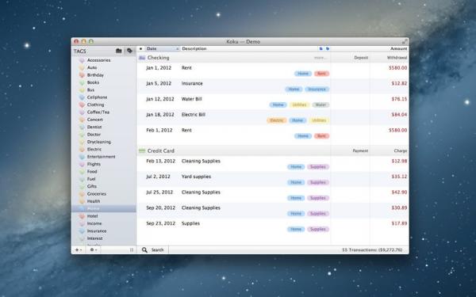Open the add (+) dropdown menu

coord(79,249)
